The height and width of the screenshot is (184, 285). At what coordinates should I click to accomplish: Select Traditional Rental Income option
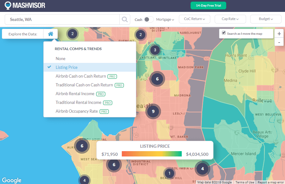78,102
